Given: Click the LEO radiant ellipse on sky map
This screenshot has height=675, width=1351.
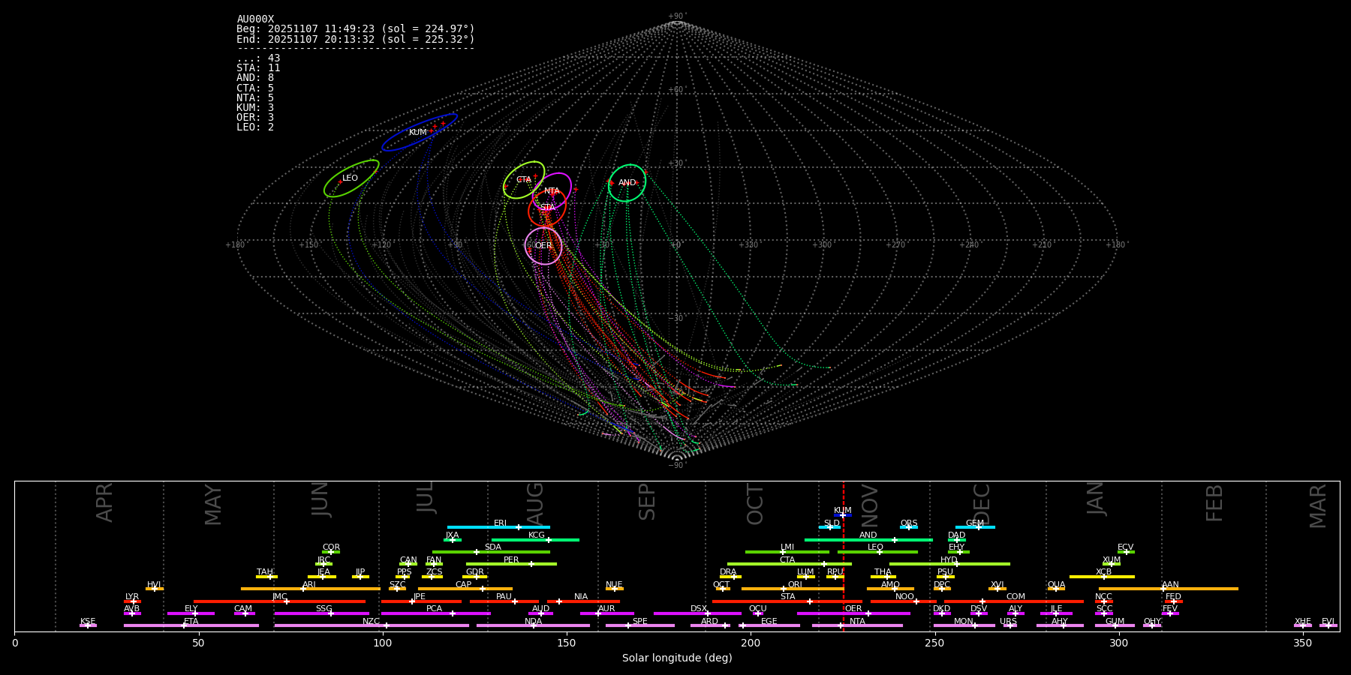Looking at the screenshot, I should (x=351, y=178).
